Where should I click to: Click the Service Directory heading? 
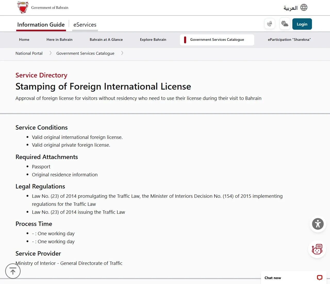pos(41,75)
